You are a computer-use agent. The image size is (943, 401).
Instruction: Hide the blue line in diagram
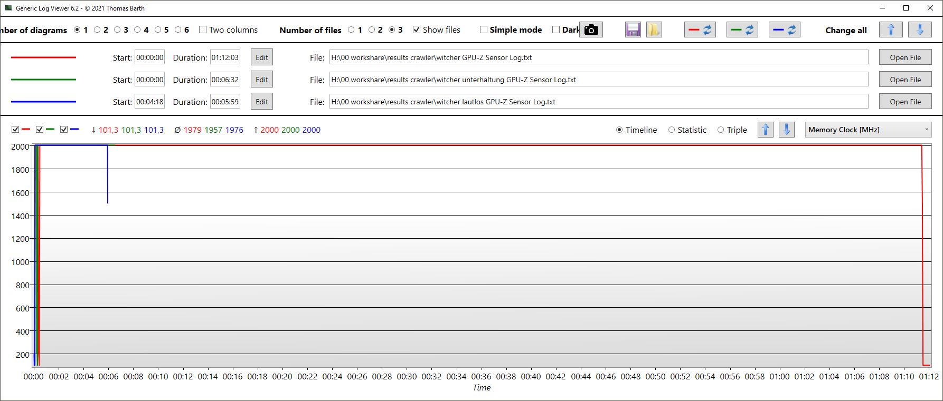click(x=64, y=130)
